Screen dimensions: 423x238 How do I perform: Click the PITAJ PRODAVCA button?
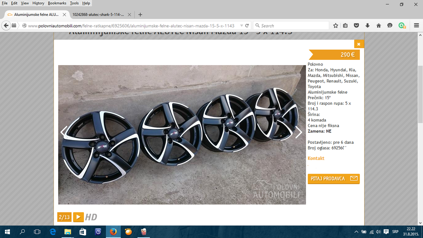click(x=333, y=178)
